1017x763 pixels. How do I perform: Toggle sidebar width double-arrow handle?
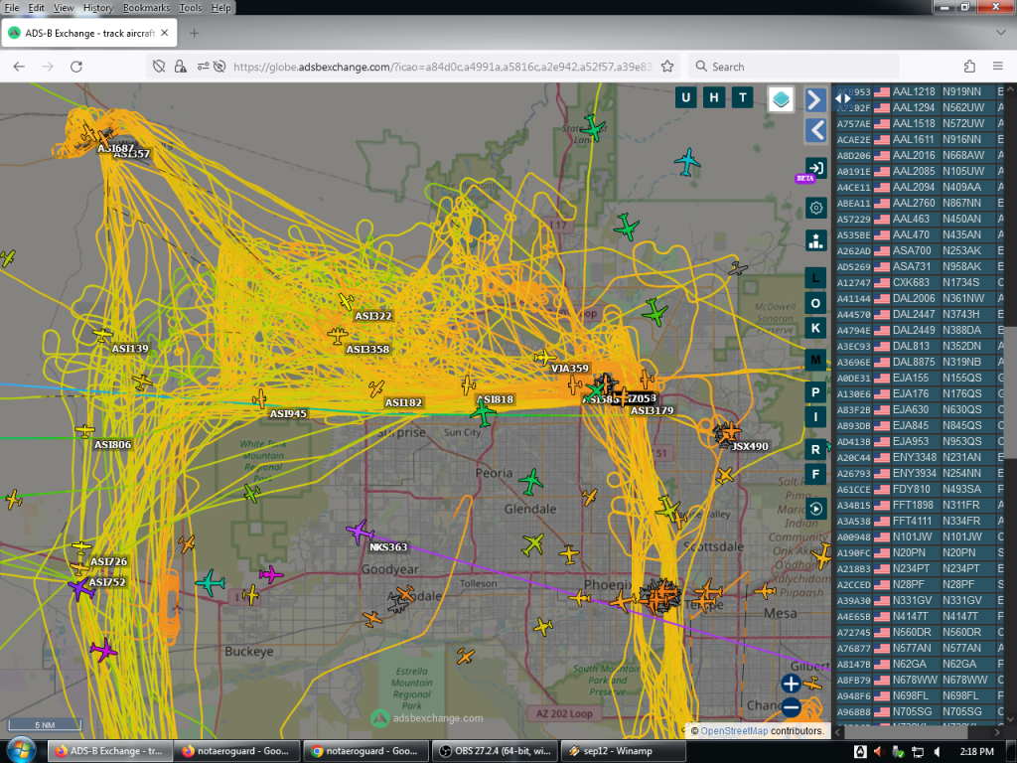tap(842, 98)
